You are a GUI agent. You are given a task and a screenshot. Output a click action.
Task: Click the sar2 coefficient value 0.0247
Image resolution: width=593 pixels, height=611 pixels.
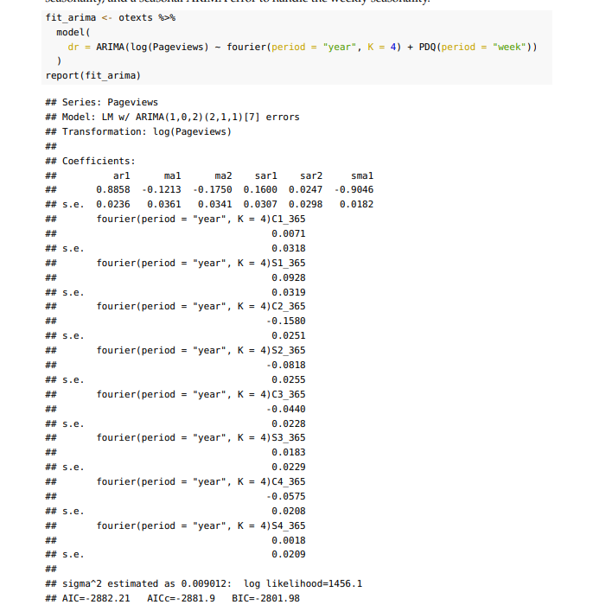pos(306,190)
